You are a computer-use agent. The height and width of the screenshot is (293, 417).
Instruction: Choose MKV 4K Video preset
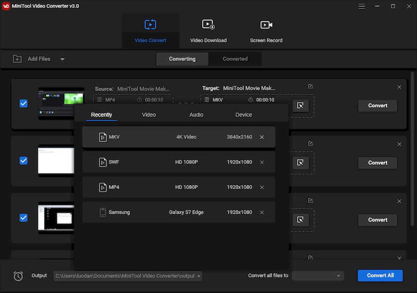tap(179, 137)
